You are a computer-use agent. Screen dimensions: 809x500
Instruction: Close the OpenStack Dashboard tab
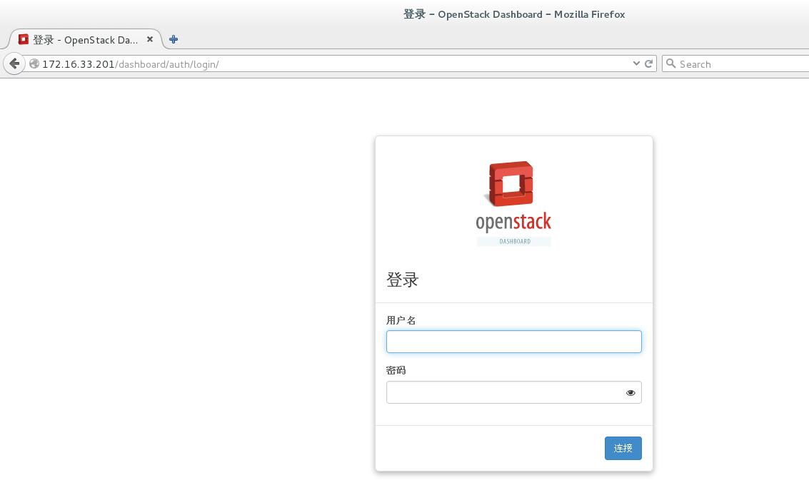click(150, 39)
